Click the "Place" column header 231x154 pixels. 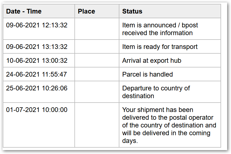point(86,11)
